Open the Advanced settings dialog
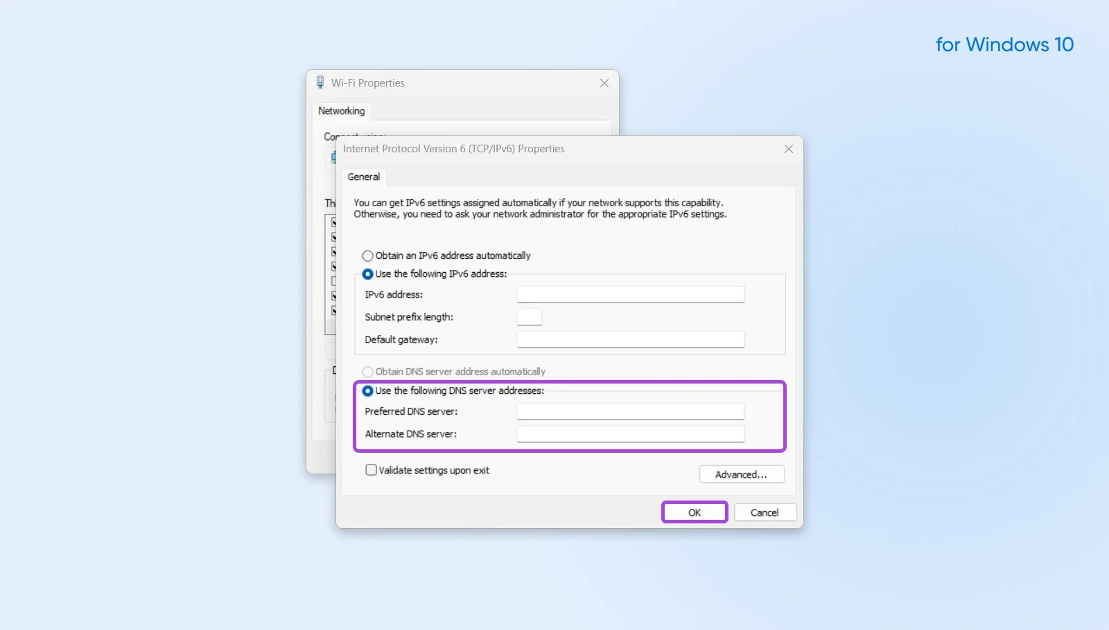 click(742, 474)
